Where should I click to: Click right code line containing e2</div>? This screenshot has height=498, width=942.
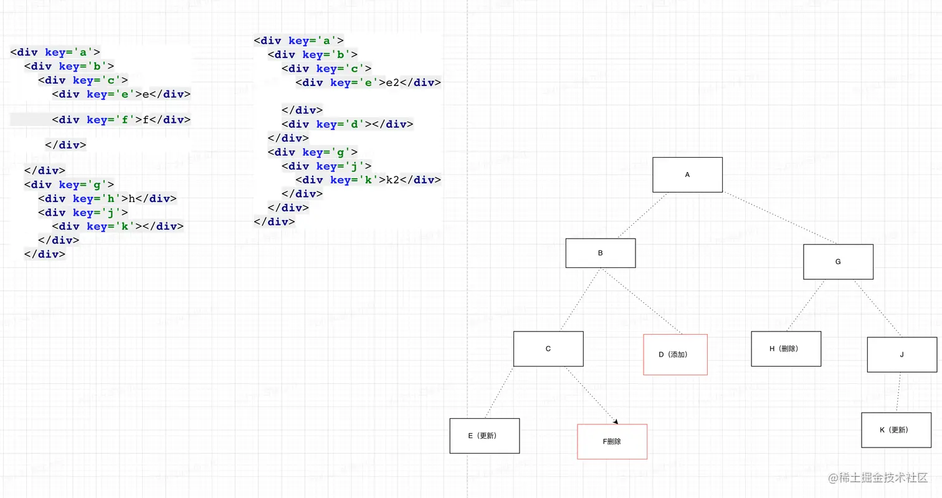tap(368, 82)
